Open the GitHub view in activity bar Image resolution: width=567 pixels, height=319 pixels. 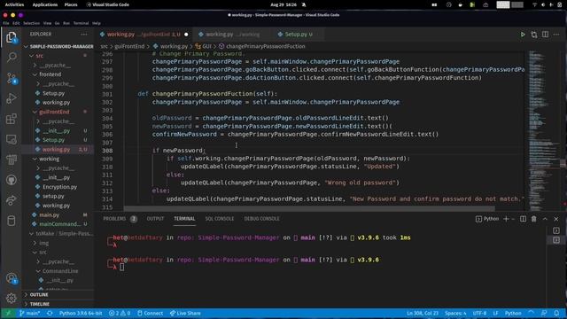pos(12,180)
